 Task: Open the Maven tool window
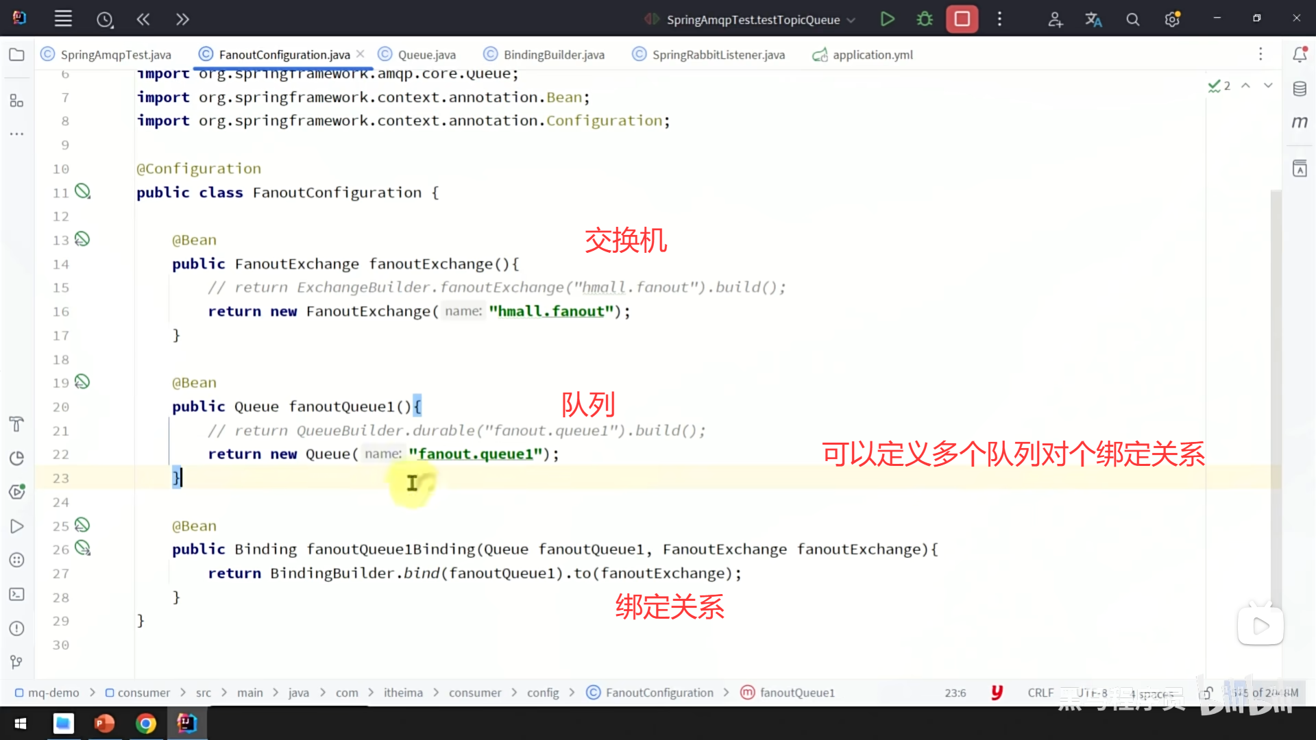(1300, 122)
